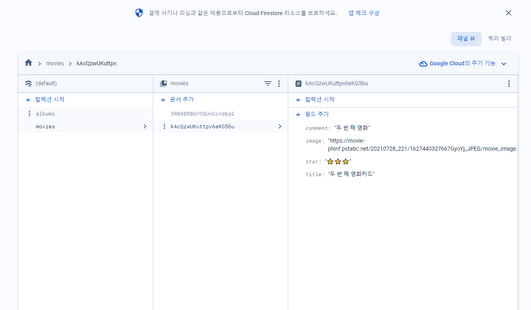Screen dimensions: 531x310
Task: Select document 3R0d8RBGYCQUnCcnd6a2
Action: [x=202, y=114]
